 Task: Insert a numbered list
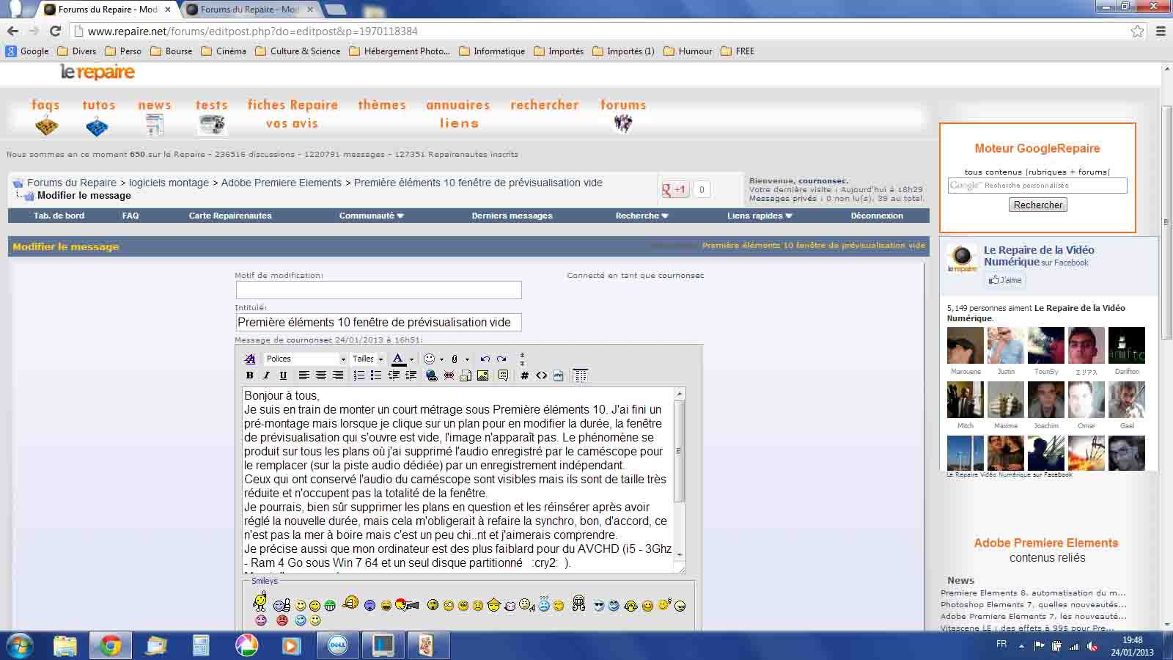[358, 375]
